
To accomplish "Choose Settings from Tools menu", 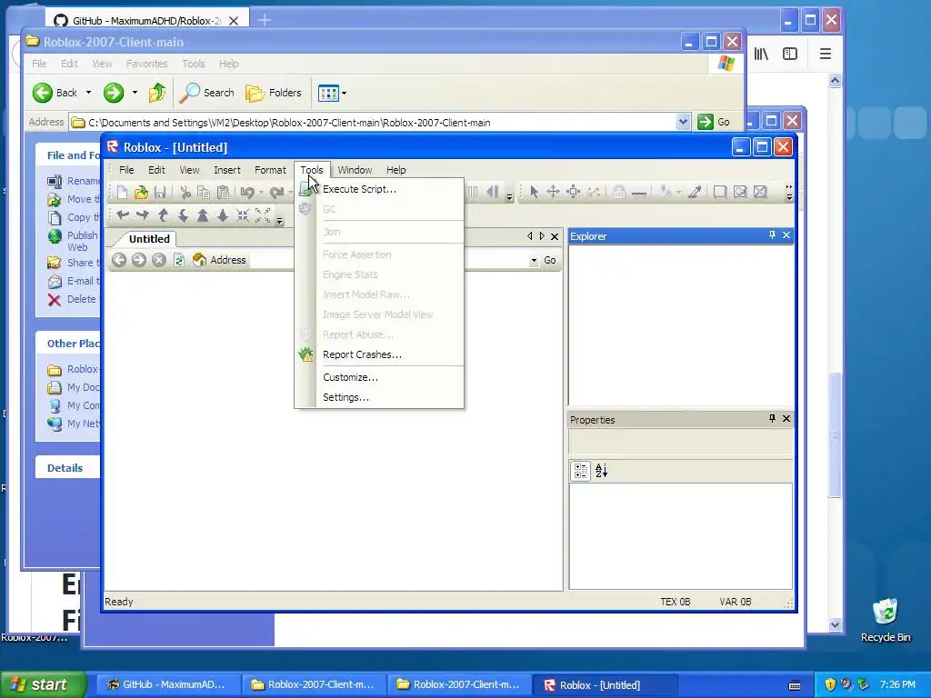I will [345, 397].
